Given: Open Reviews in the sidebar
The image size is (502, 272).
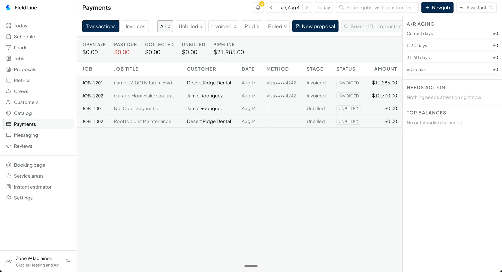Looking at the screenshot, I should click(38, 146).
